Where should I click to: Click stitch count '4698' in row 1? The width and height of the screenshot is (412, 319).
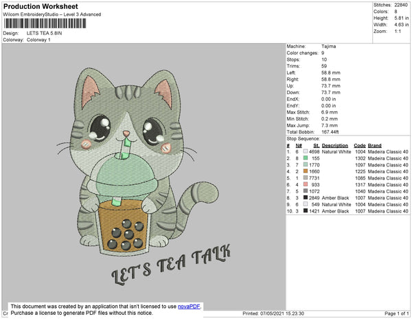(314, 152)
